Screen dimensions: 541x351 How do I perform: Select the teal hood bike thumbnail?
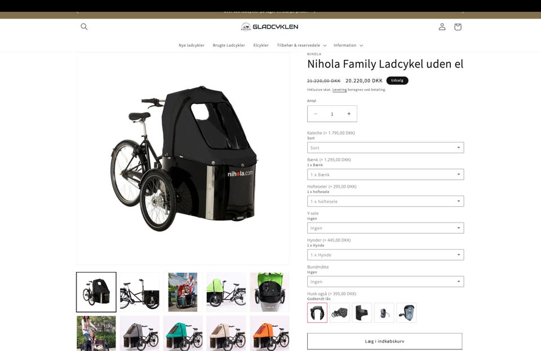pos(183,334)
